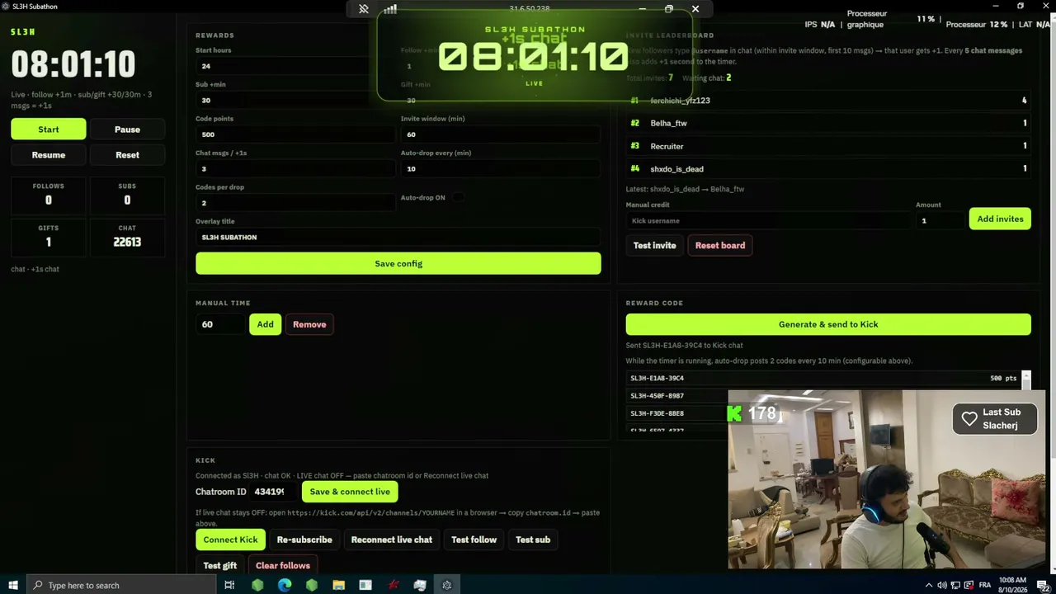The width and height of the screenshot is (1056, 594).
Task: Open the volume control in system tray
Action: 941,585
